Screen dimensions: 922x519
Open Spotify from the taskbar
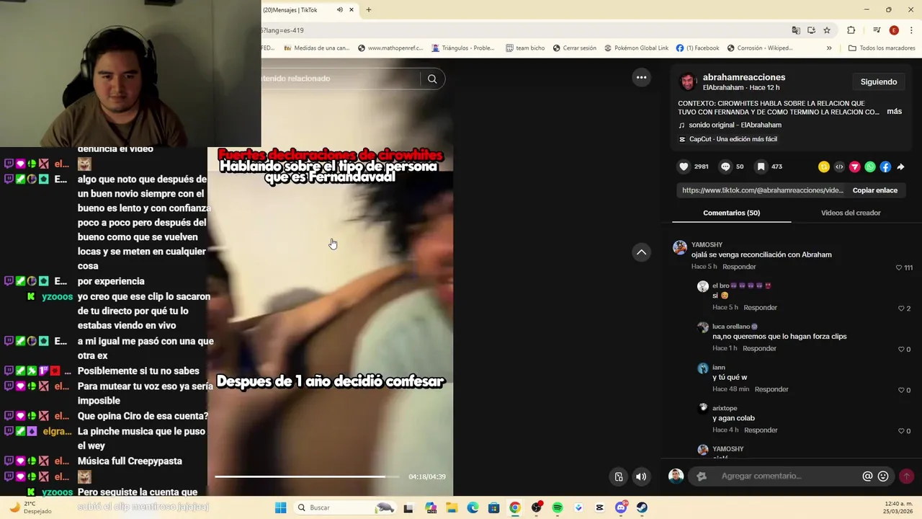pos(558,508)
